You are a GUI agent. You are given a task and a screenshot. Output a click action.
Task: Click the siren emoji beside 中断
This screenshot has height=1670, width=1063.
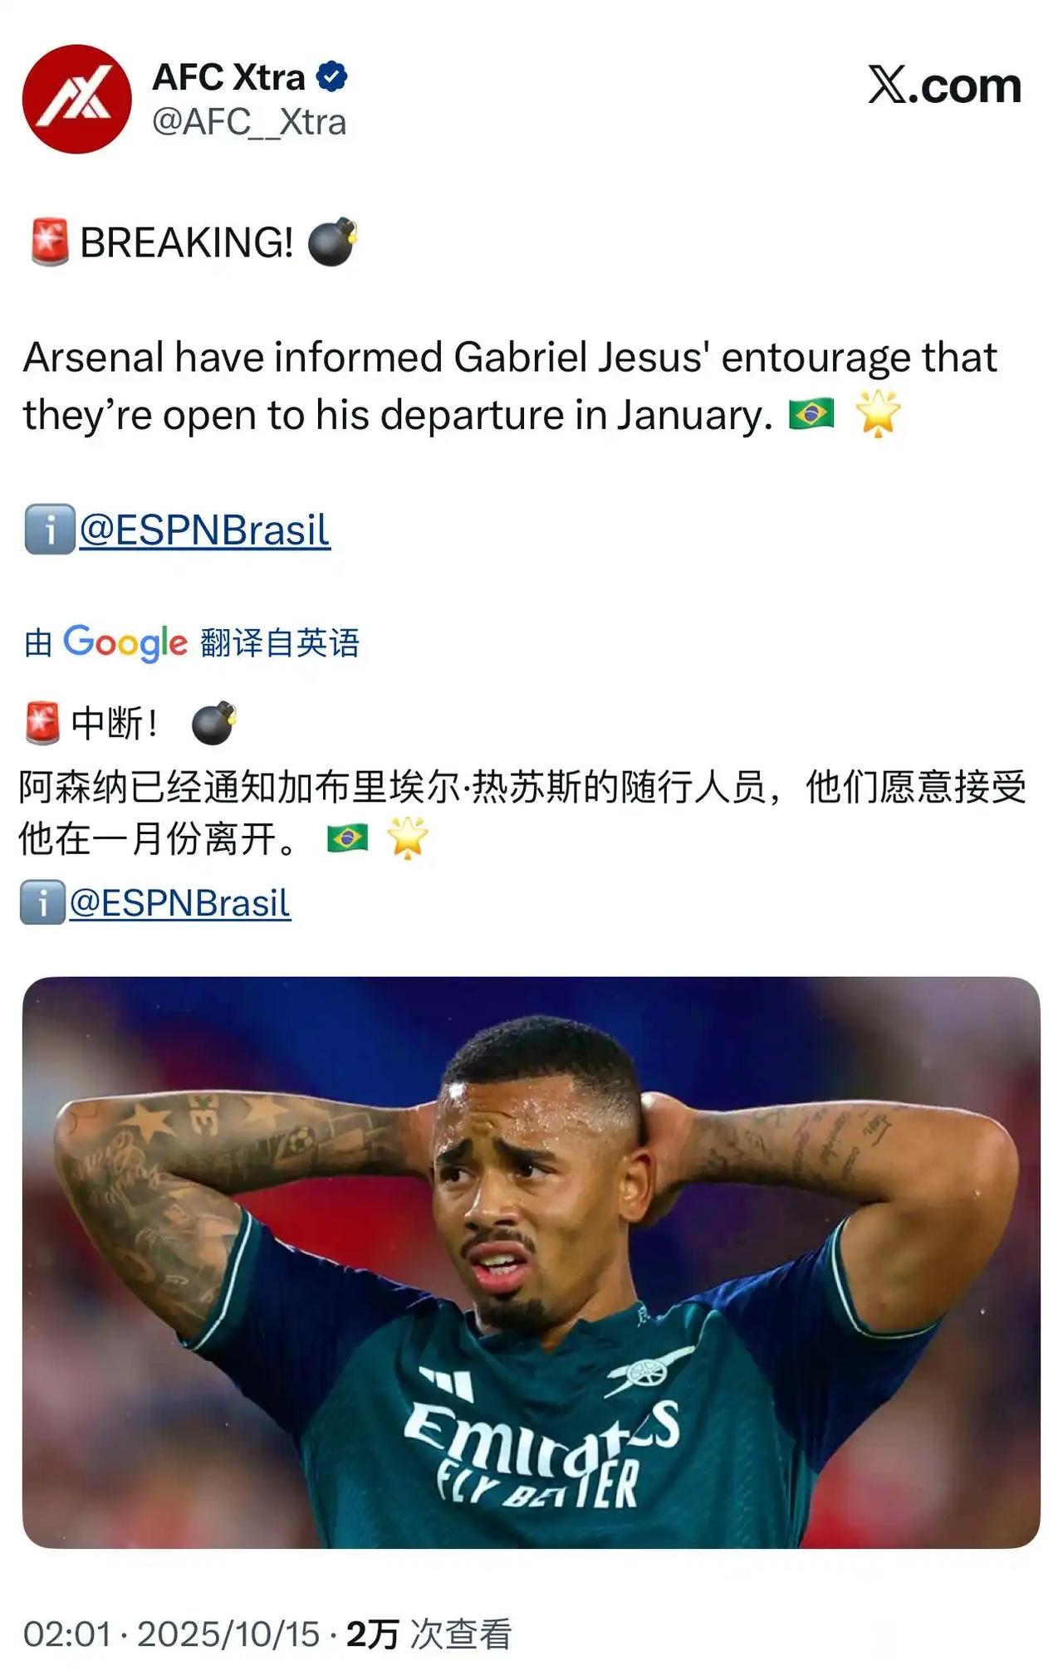(42, 723)
